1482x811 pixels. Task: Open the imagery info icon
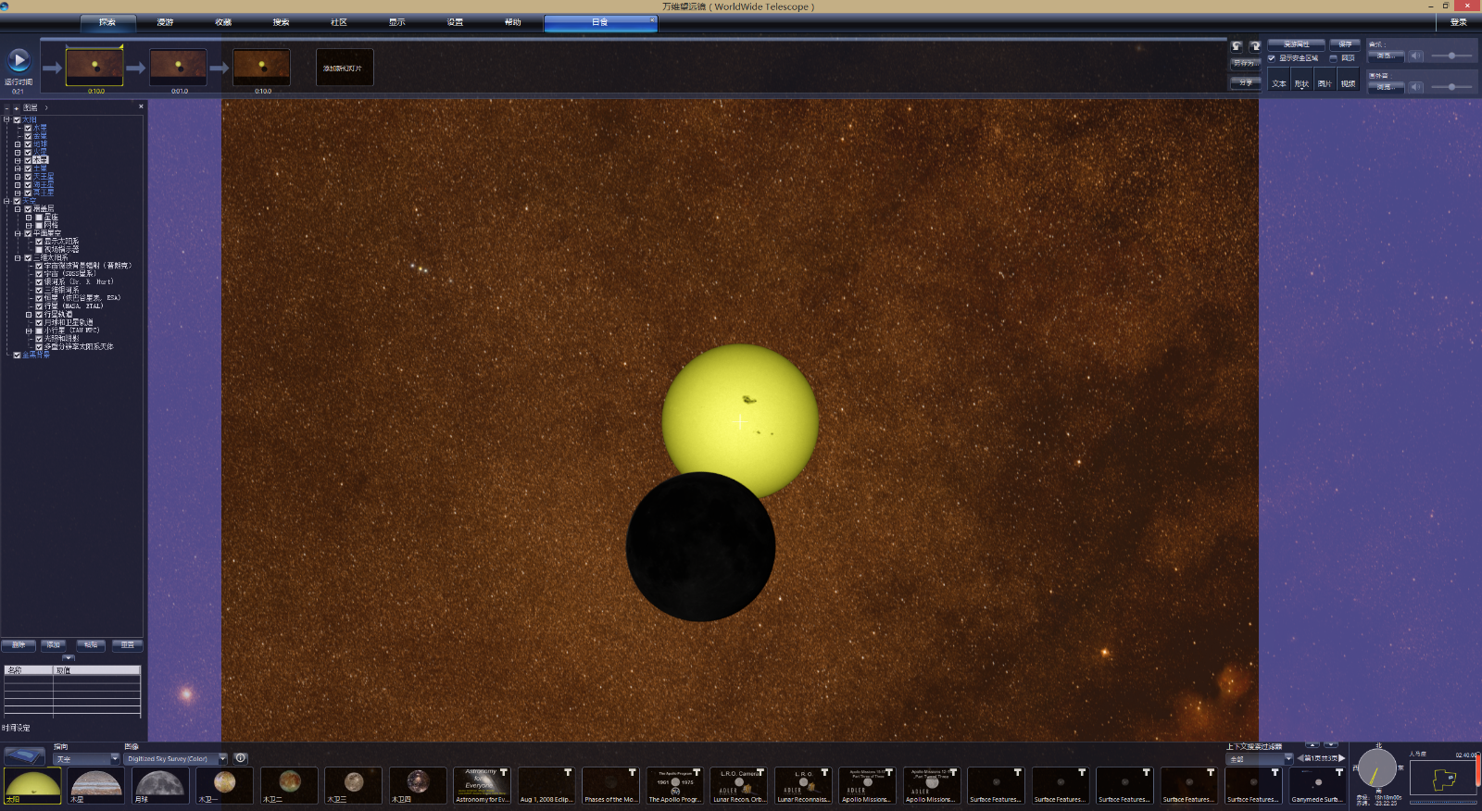pyautogui.click(x=241, y=758)
